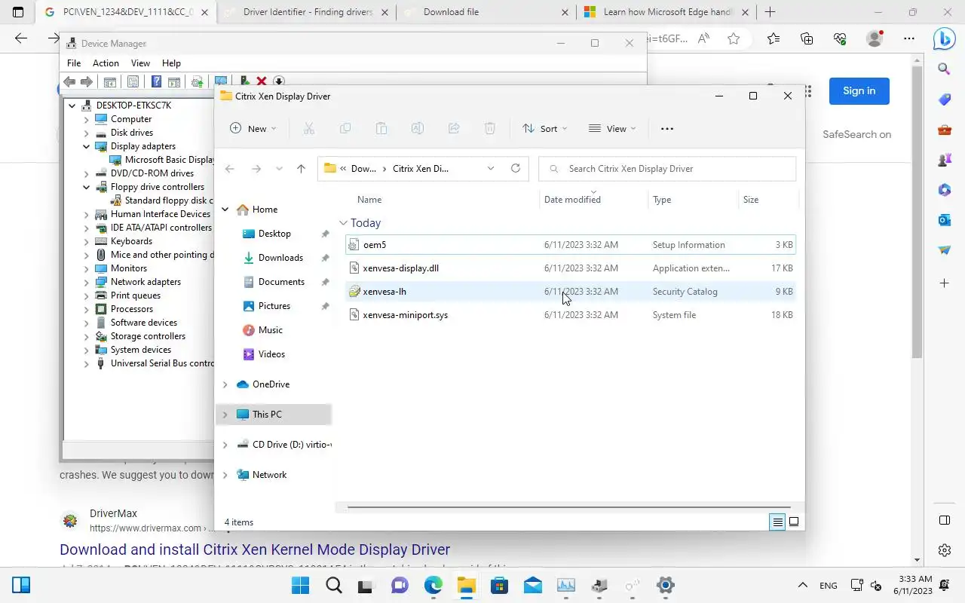Click the Date modified column header
This screenshot has height=603, width=965.
tap(572, 200)
